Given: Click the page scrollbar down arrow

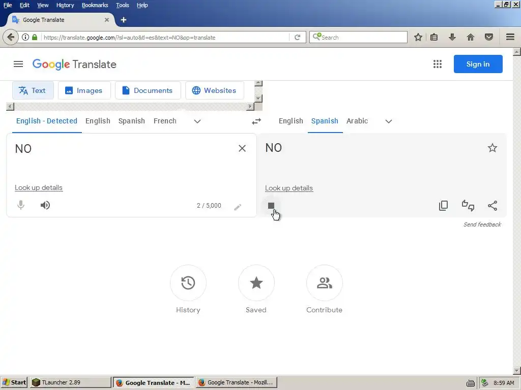Looking at the screenshot, I should (x=517, y=370).
